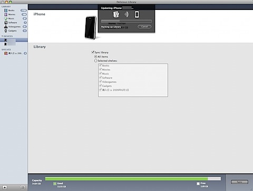253x191 pixels.
Task: Toggle 購入日 ≥ 2009年6月1日 shelf checkbox
Action: point(101,90)
